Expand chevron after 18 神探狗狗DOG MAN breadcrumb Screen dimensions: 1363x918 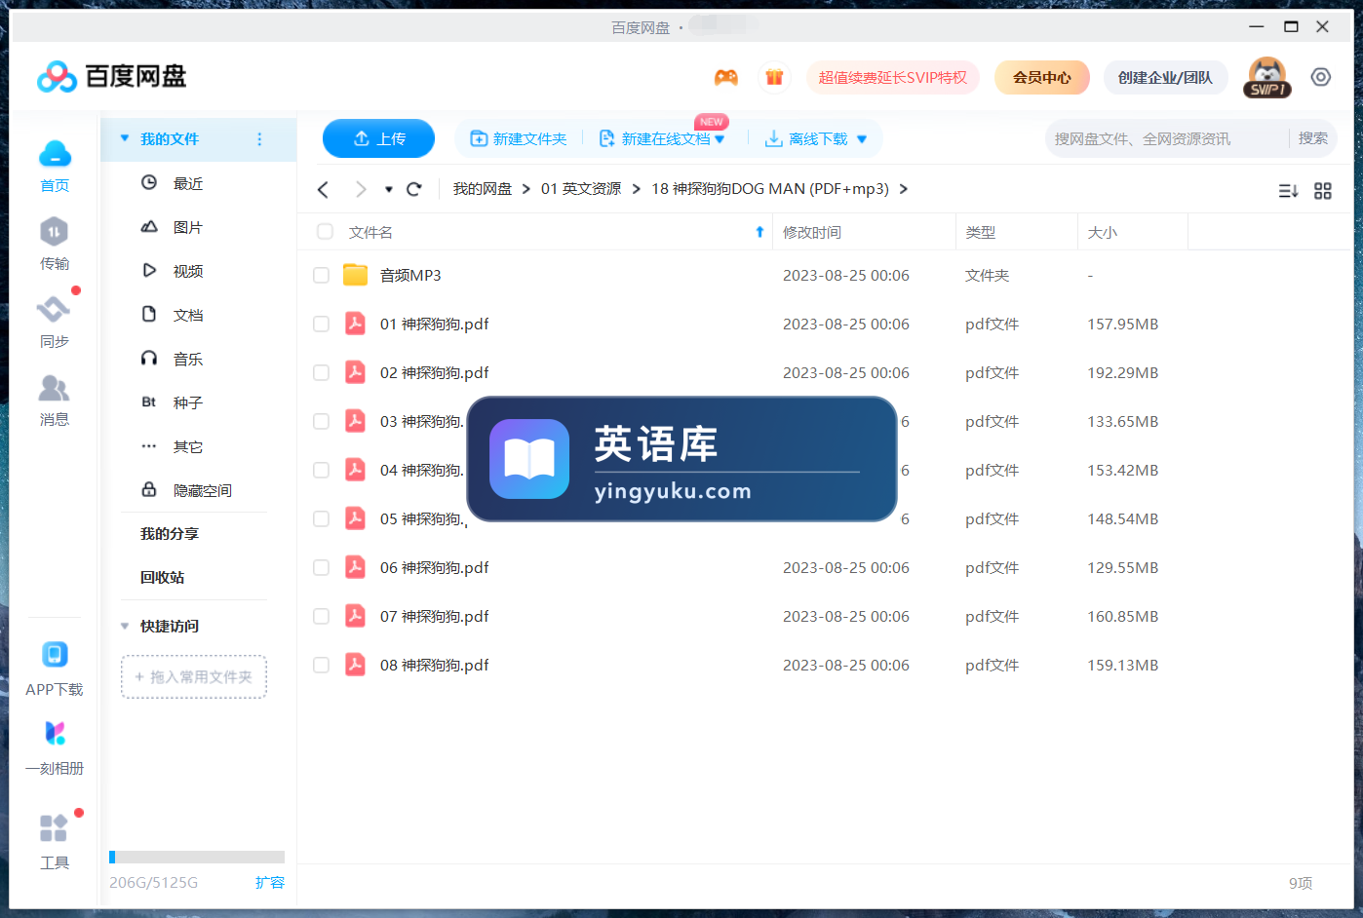904,189
